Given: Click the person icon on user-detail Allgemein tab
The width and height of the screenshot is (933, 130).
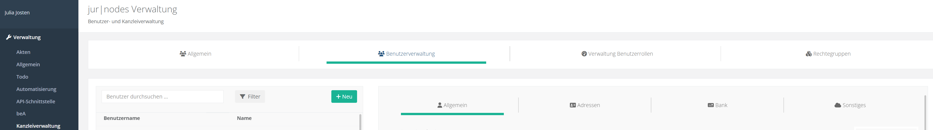Looking at the screenshot, I should click(x=439, y=105).
